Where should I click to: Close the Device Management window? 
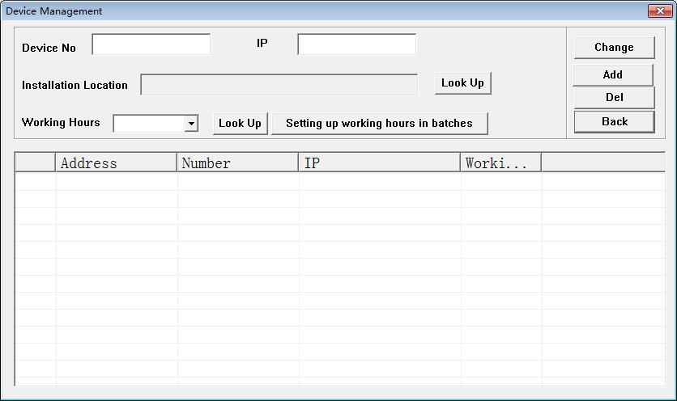pos(657,11)
